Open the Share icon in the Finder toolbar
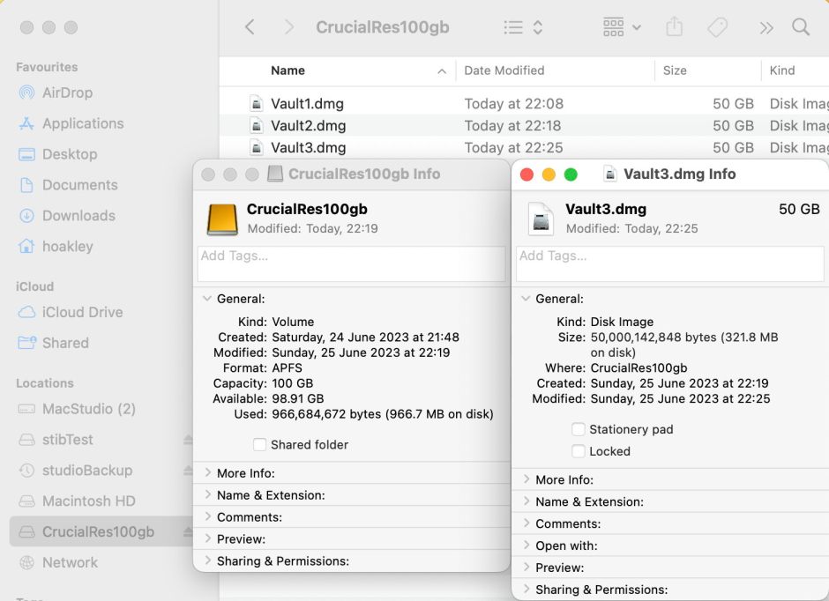The width and height of the screenshot is (829, 601). [x=674, y=26]
